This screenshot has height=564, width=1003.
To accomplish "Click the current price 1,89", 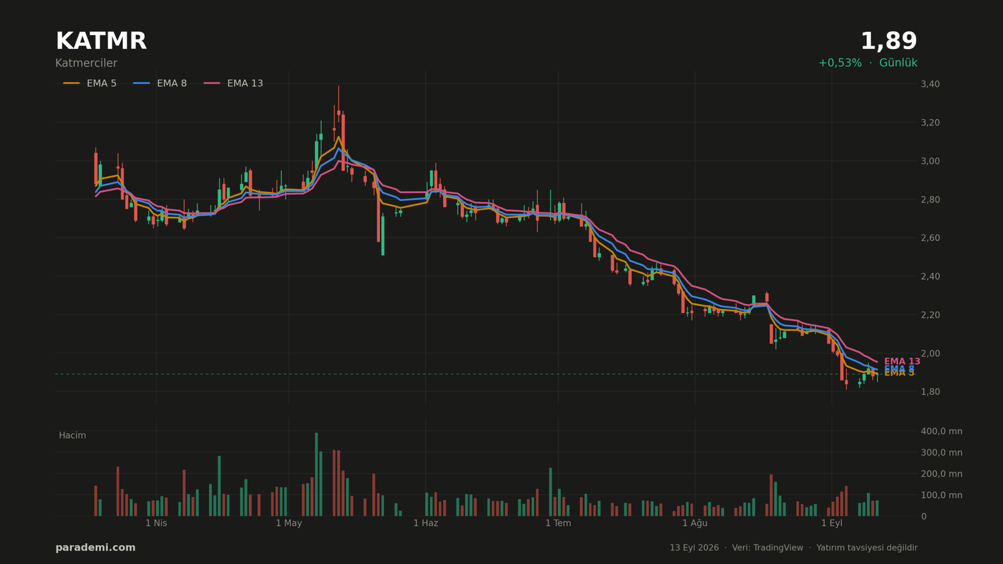I will 888,41.
